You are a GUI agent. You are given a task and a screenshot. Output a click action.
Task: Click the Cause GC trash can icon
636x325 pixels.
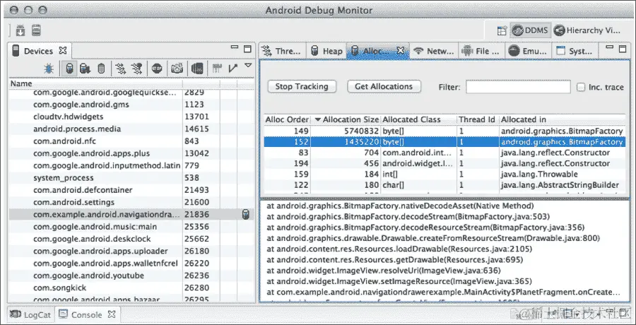click(x=101, y=68)
